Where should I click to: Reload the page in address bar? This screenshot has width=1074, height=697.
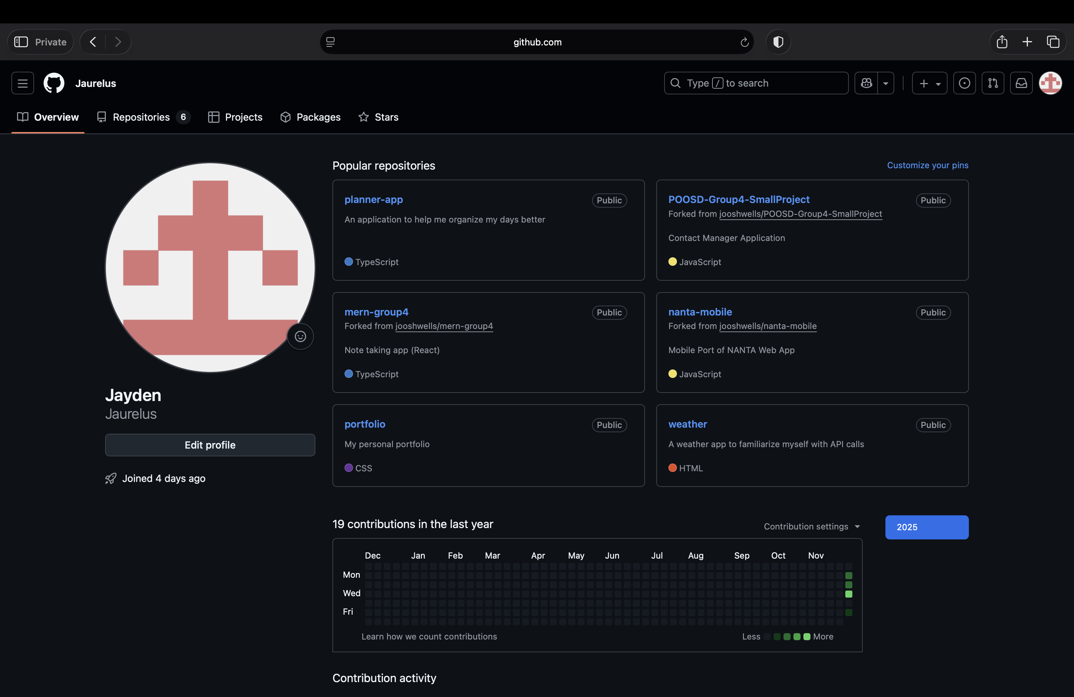pyautogui.click(x=744, y=42)
